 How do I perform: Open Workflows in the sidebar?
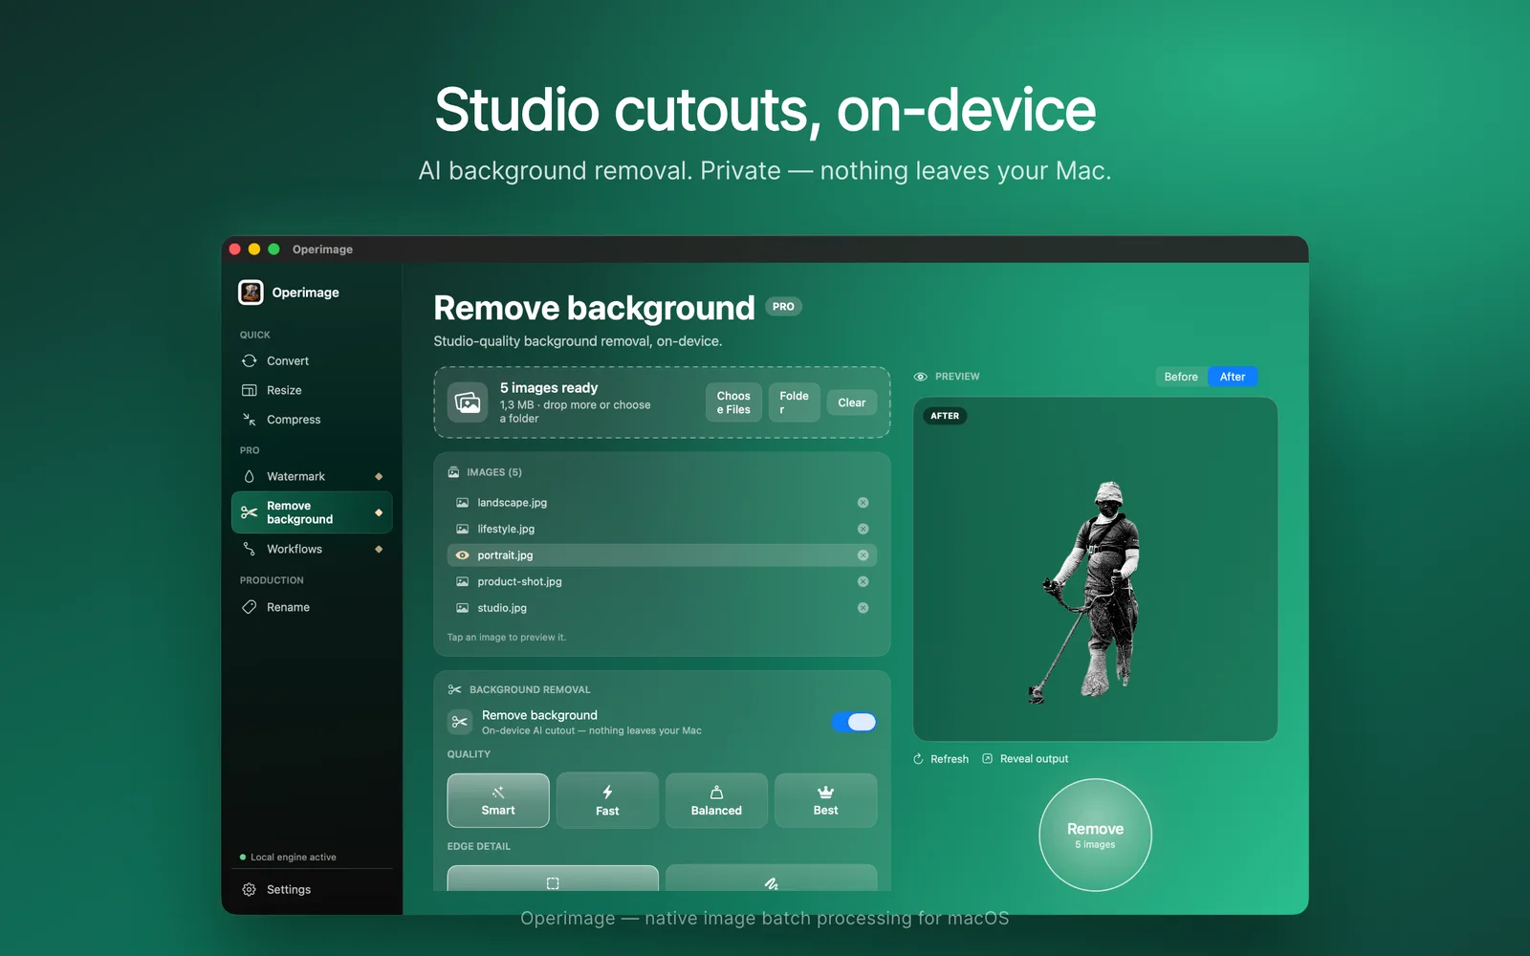(x=311, y=549)
